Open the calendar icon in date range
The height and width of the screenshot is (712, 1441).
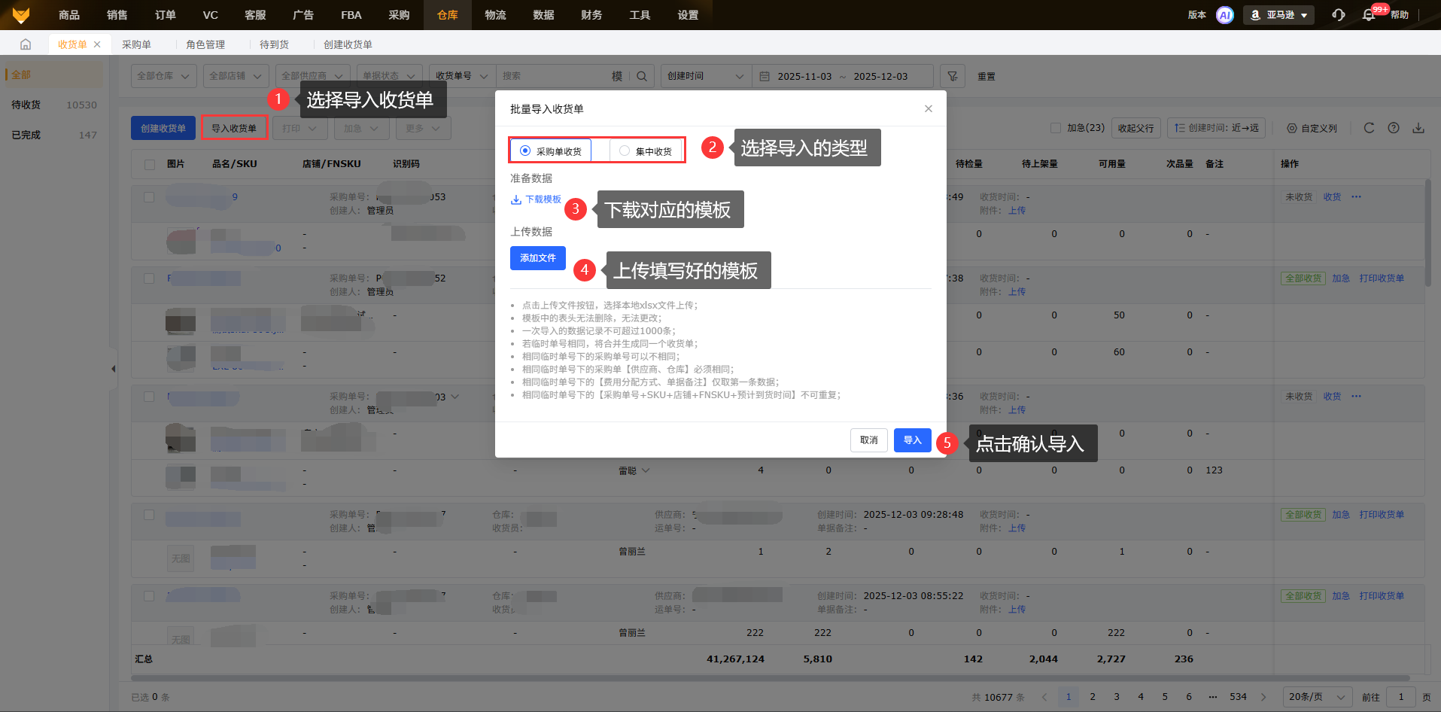pos(765,76)
